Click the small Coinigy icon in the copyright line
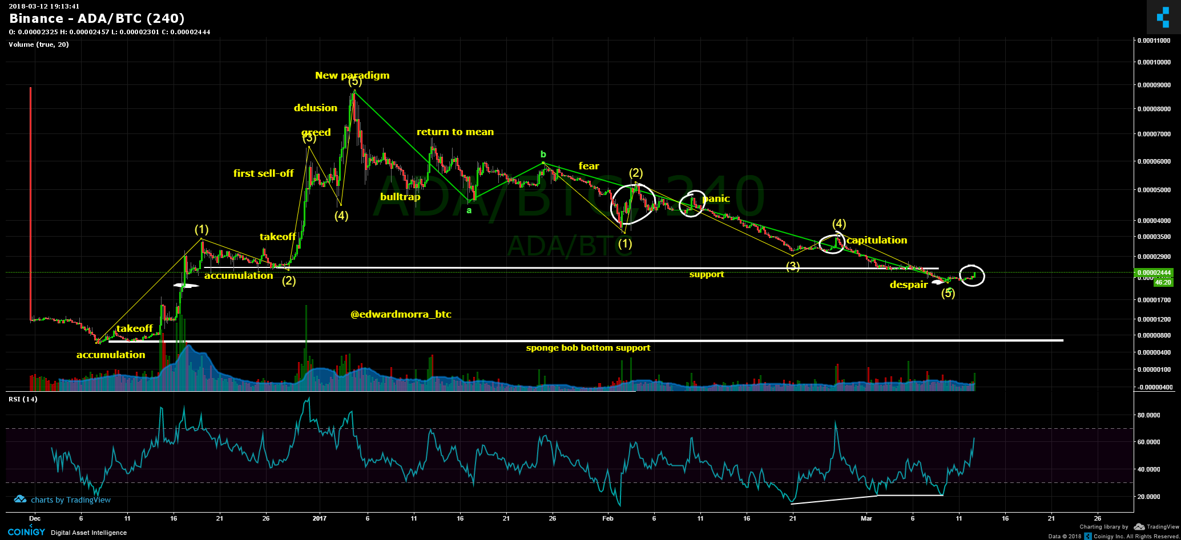 (1088, 537)
